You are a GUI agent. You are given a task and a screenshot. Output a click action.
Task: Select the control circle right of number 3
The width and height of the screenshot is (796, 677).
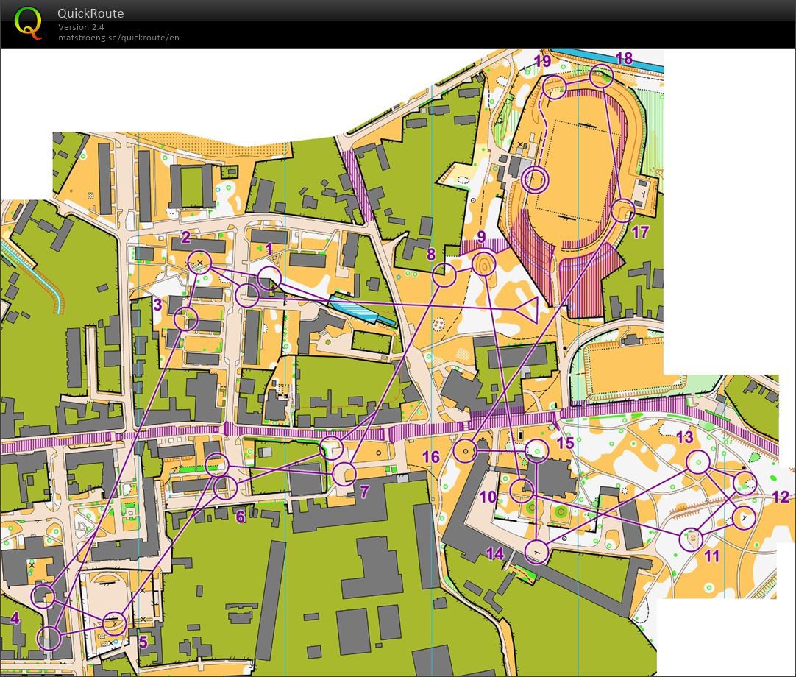(186, 319)
